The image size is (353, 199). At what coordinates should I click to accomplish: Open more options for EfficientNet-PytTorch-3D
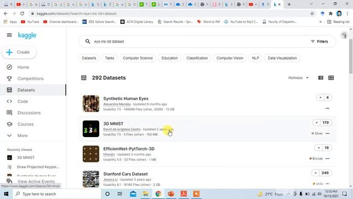tap(327, 159)
